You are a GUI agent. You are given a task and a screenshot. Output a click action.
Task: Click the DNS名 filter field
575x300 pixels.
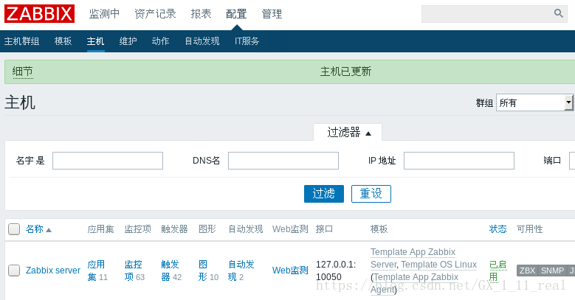click(283, 161)
